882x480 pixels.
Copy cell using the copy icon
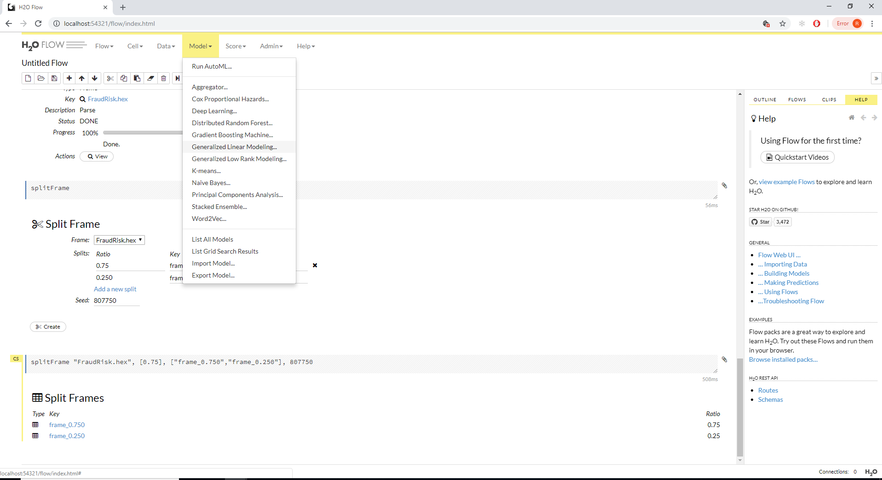pyautogui.click(x=124, y=78)
